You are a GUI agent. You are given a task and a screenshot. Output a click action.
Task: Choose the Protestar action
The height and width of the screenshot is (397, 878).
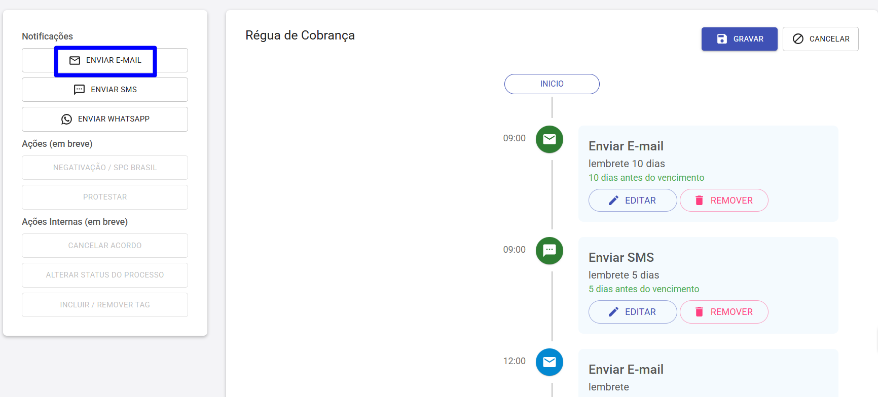pos(105,197)
